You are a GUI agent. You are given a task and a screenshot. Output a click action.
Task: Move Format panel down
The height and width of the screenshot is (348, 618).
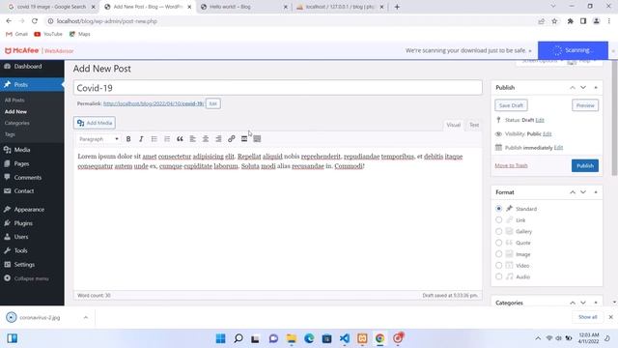(x=583, y=192)
